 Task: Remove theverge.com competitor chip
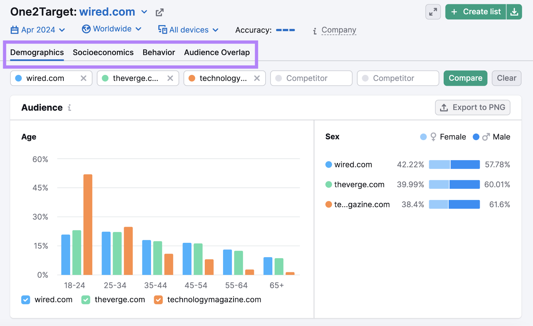[x=170, y=78]
